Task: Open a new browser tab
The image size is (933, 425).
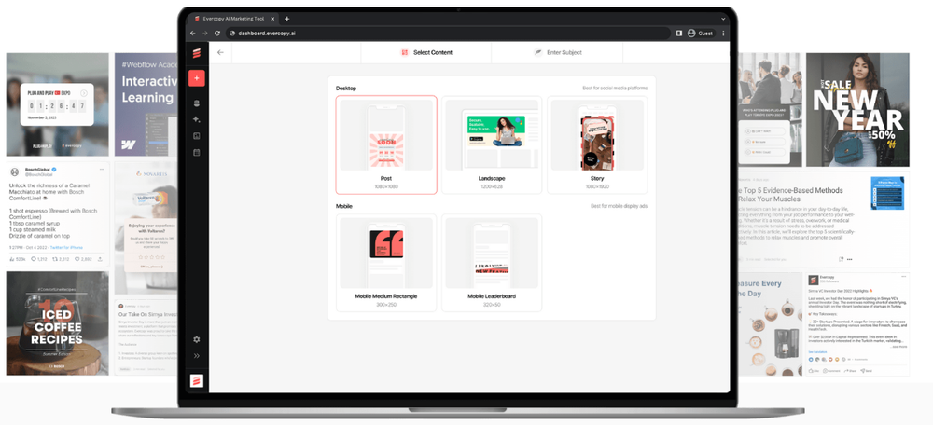Action: [x=286, y=19]
